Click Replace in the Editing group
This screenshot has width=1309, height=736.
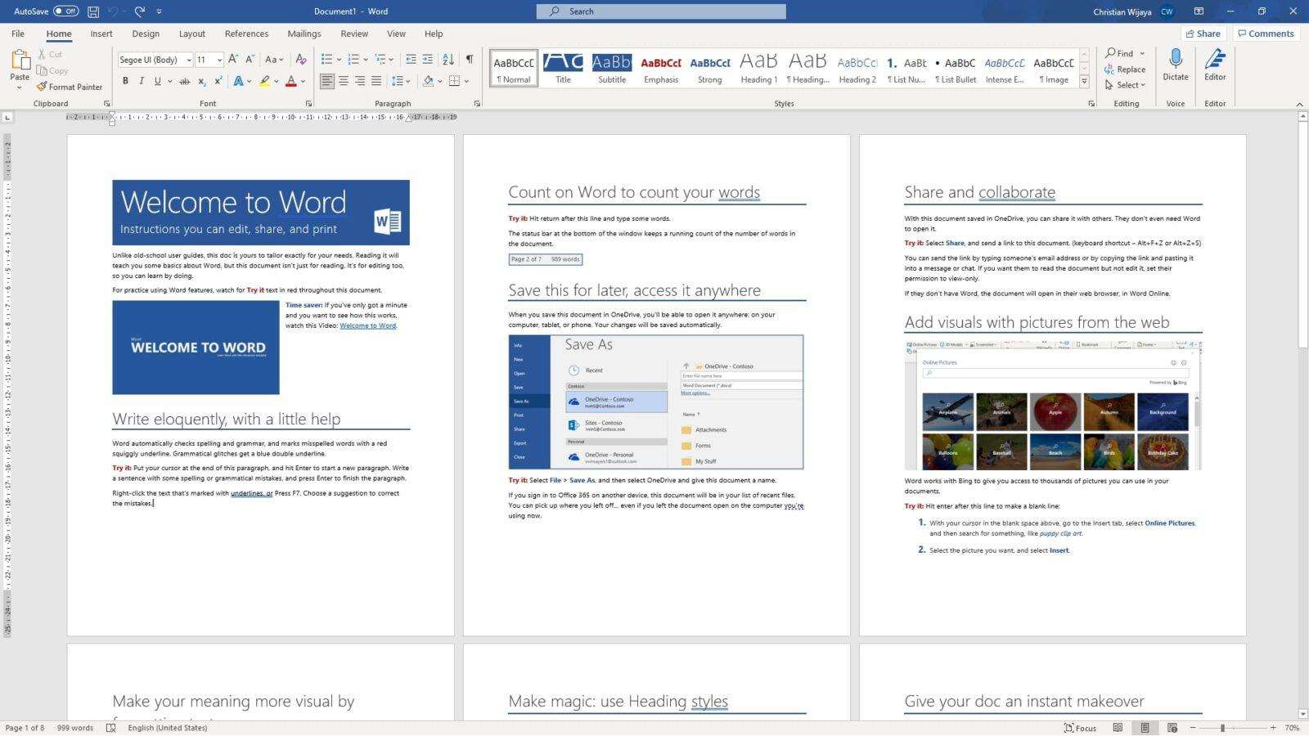tap(1127, 70)
